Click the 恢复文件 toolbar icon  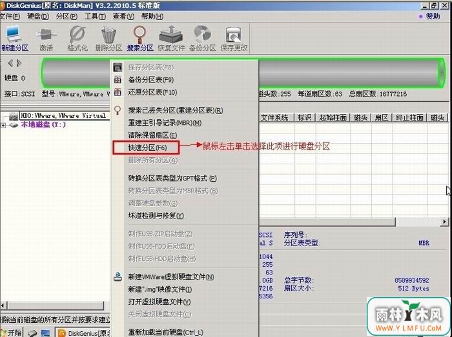tap(171, 34)
